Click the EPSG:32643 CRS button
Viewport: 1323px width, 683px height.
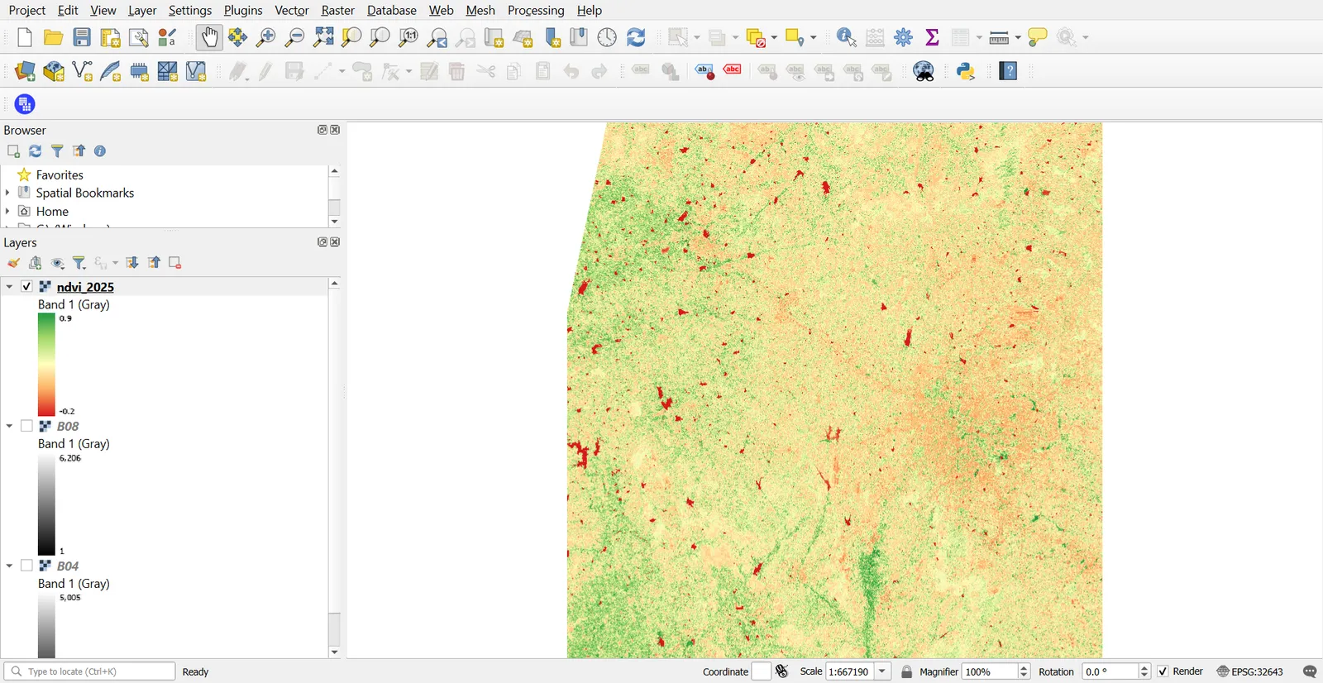(x=1250, y=671)
